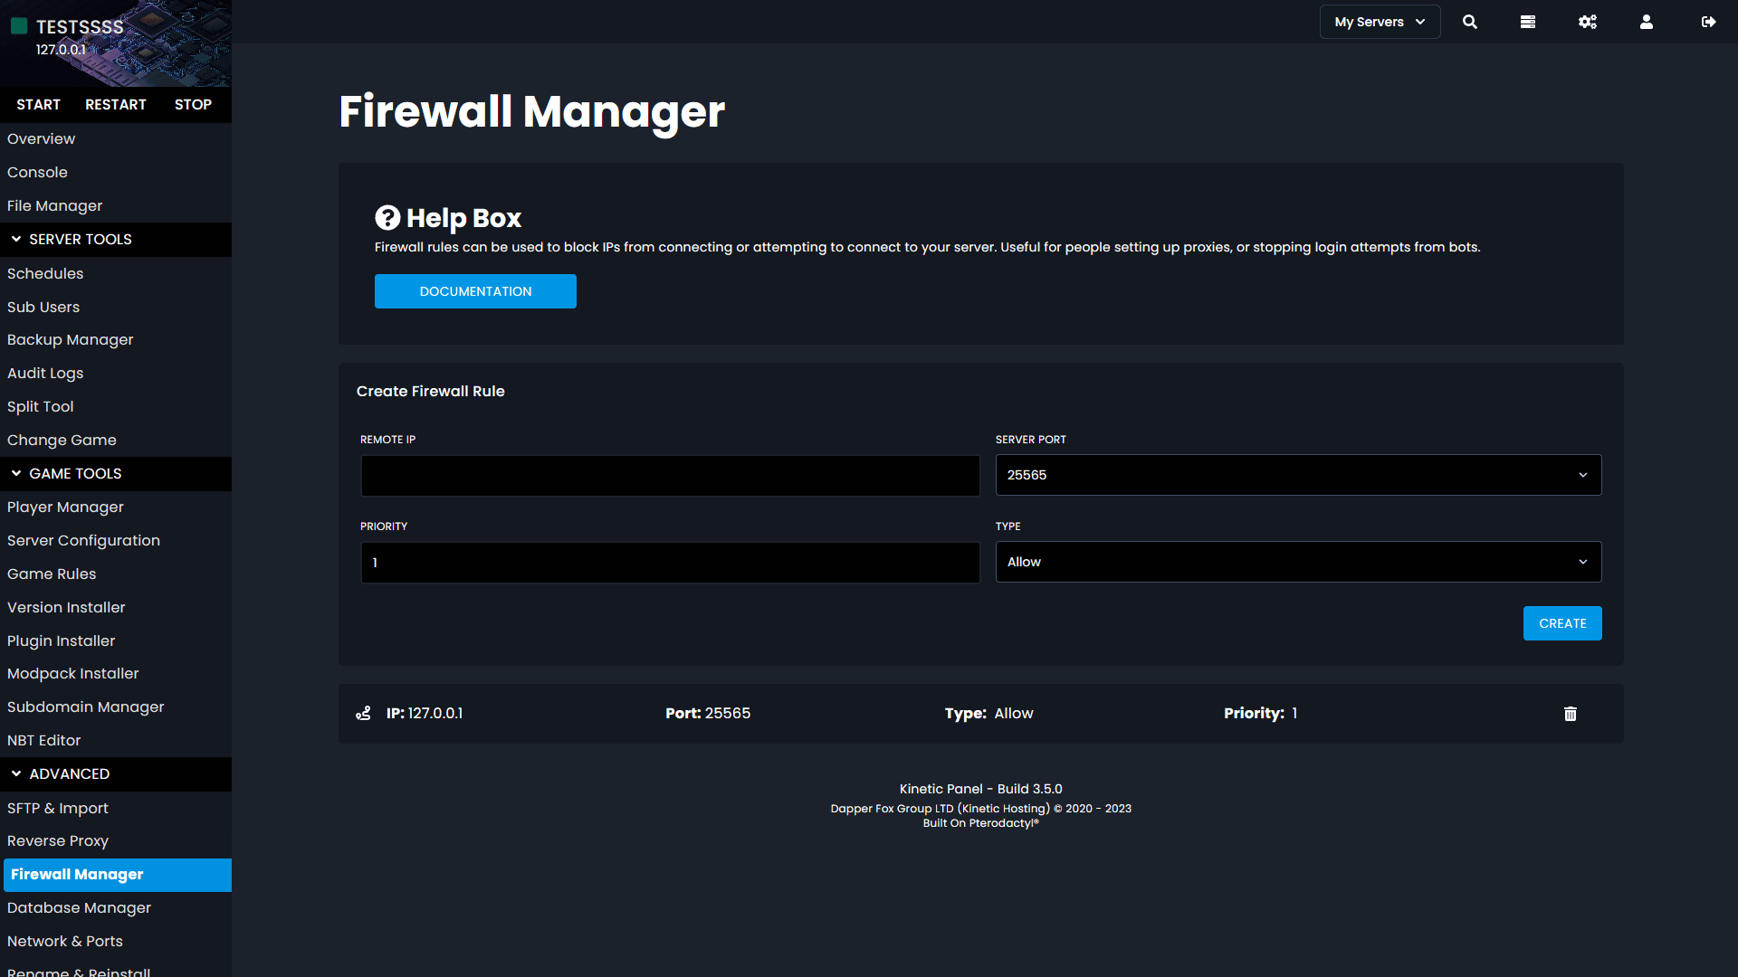Click the delete trash icon on firewall rule
The height and width of the screenshot is (977, 1738).
1571,712
